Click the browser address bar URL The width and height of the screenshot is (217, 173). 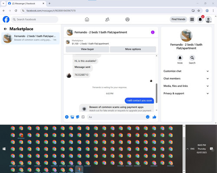click(x=51, y=11)
